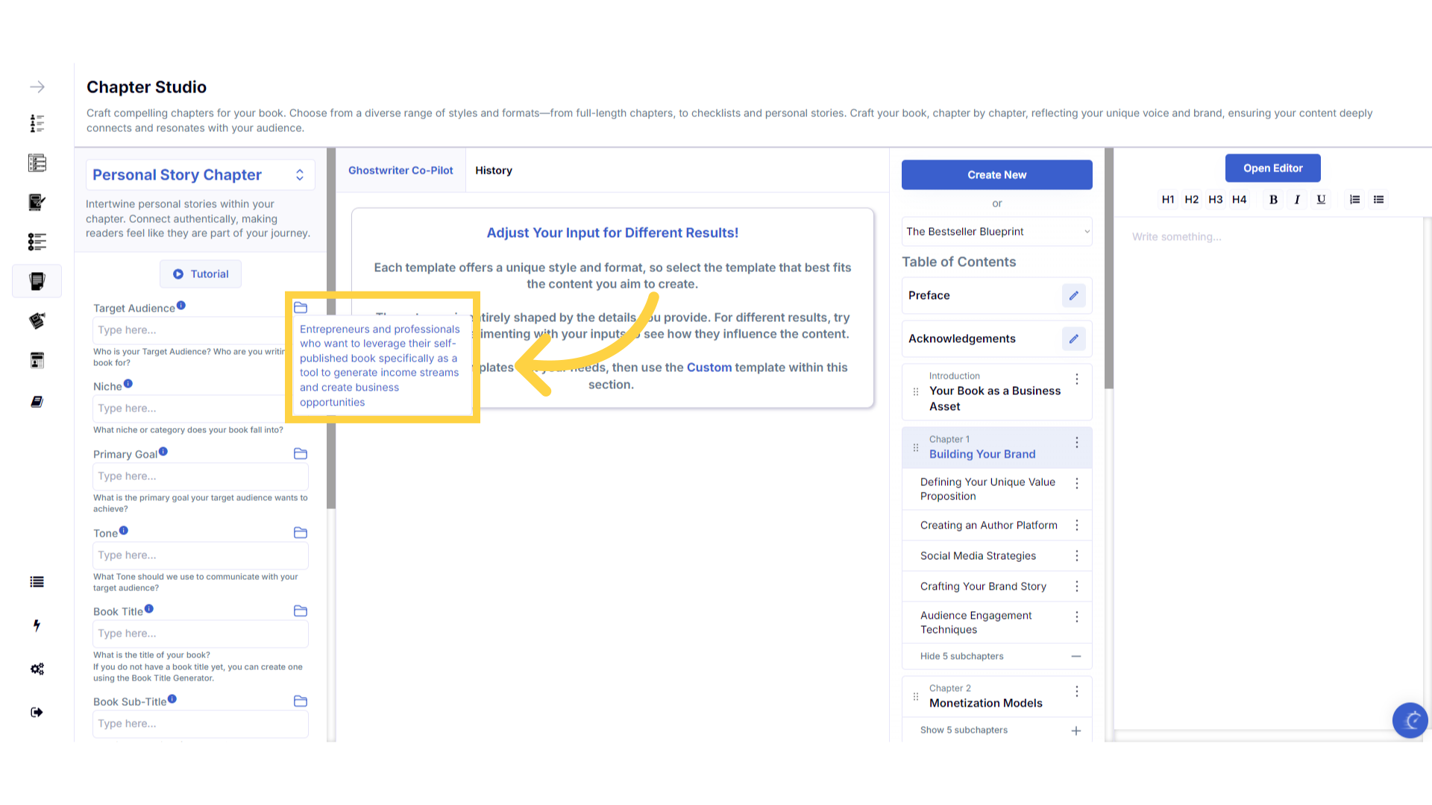Open The Bestseller Blueprint book dropdown
This screenshot has height=805, width=1432.
996,232
